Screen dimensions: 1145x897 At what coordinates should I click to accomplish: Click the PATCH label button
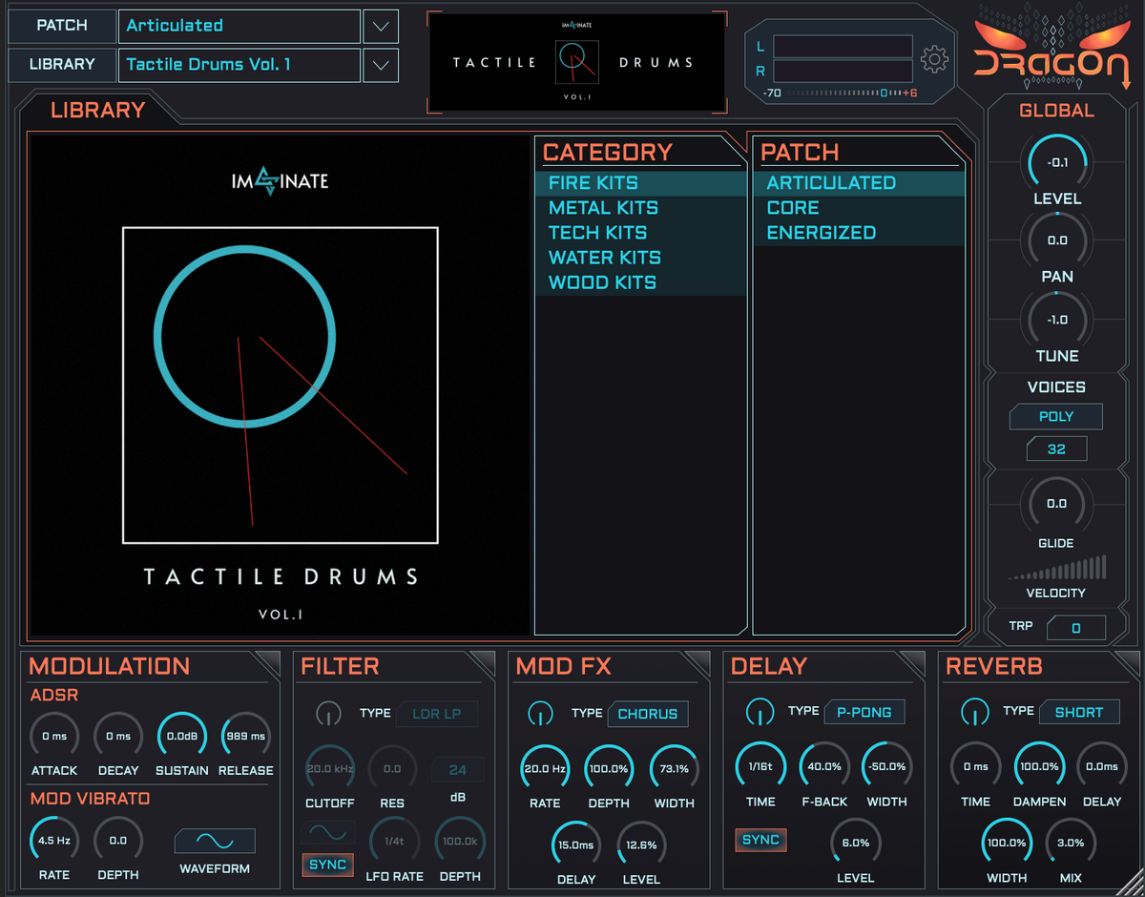tap(61, 26)
